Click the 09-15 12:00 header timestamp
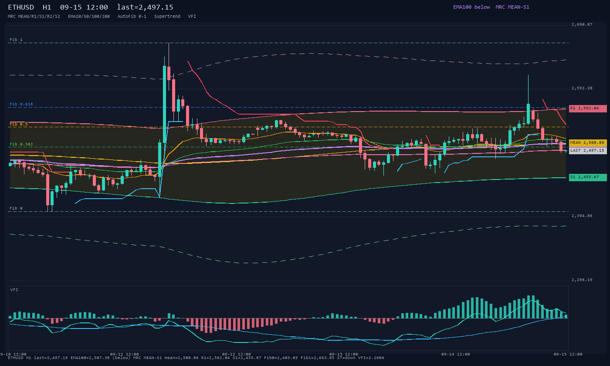610x366 pixels. [x=84, y=7]
